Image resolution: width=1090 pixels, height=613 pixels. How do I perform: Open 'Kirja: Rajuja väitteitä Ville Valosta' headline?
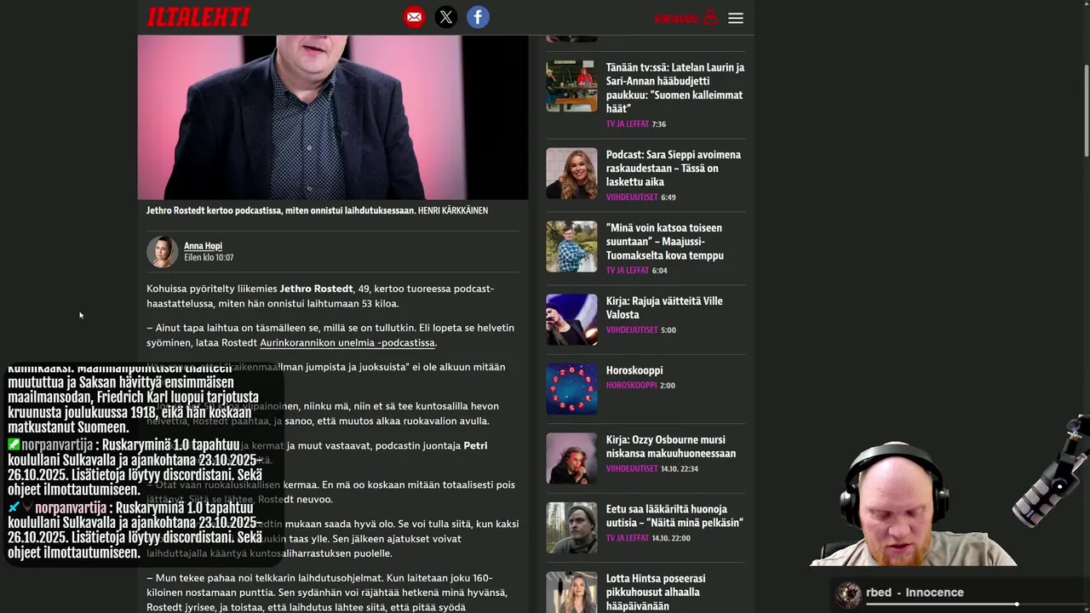(664, 307)
